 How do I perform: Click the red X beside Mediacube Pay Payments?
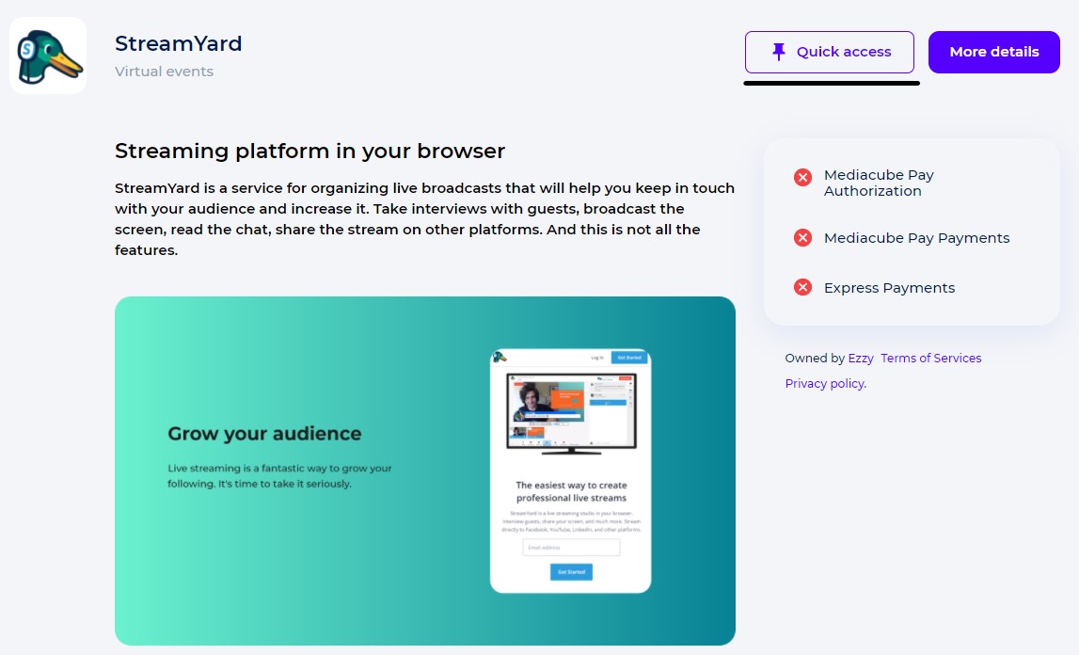click(802, 237)
